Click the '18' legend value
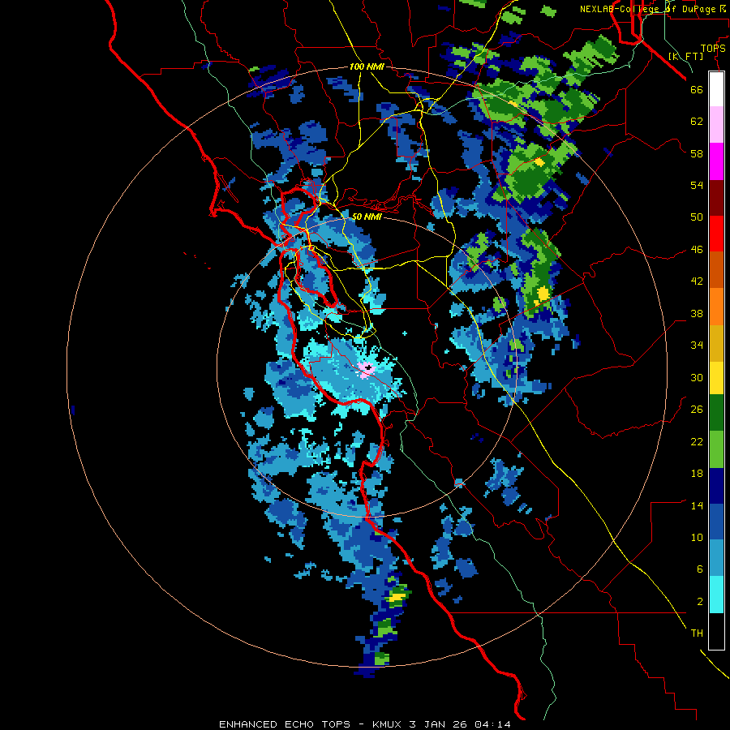 coord(697,474)
